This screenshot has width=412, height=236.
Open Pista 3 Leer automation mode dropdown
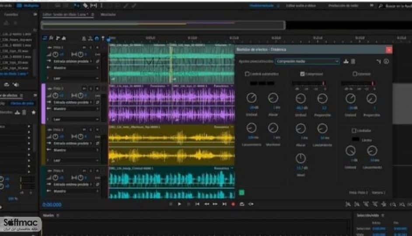(x=76, y=160)
